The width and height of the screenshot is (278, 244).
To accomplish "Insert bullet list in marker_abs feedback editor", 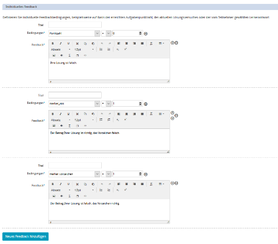I will pos(101,119).
